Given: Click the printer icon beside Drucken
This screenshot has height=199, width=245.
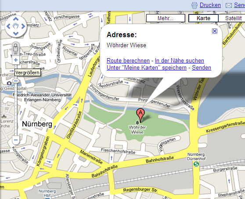Looking at the screenshot, I should [195, 5].
